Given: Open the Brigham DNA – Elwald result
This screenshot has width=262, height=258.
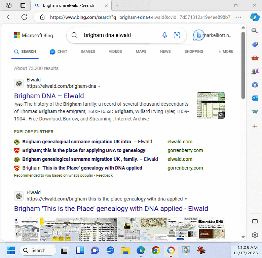Looking at the screenshot, I should [49, 96].
